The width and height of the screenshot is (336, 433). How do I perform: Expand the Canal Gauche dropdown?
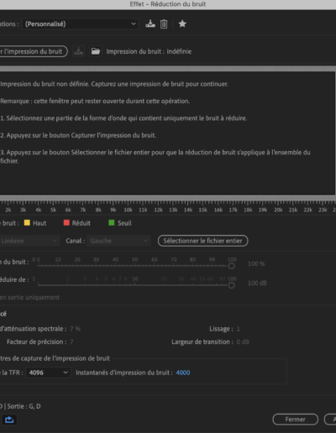point(118,241)
